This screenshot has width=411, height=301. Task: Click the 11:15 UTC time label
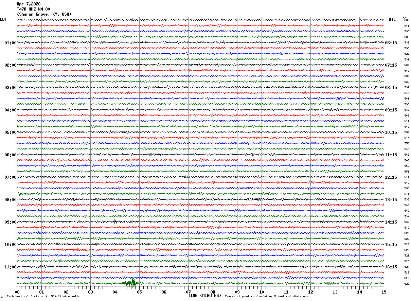391,155
